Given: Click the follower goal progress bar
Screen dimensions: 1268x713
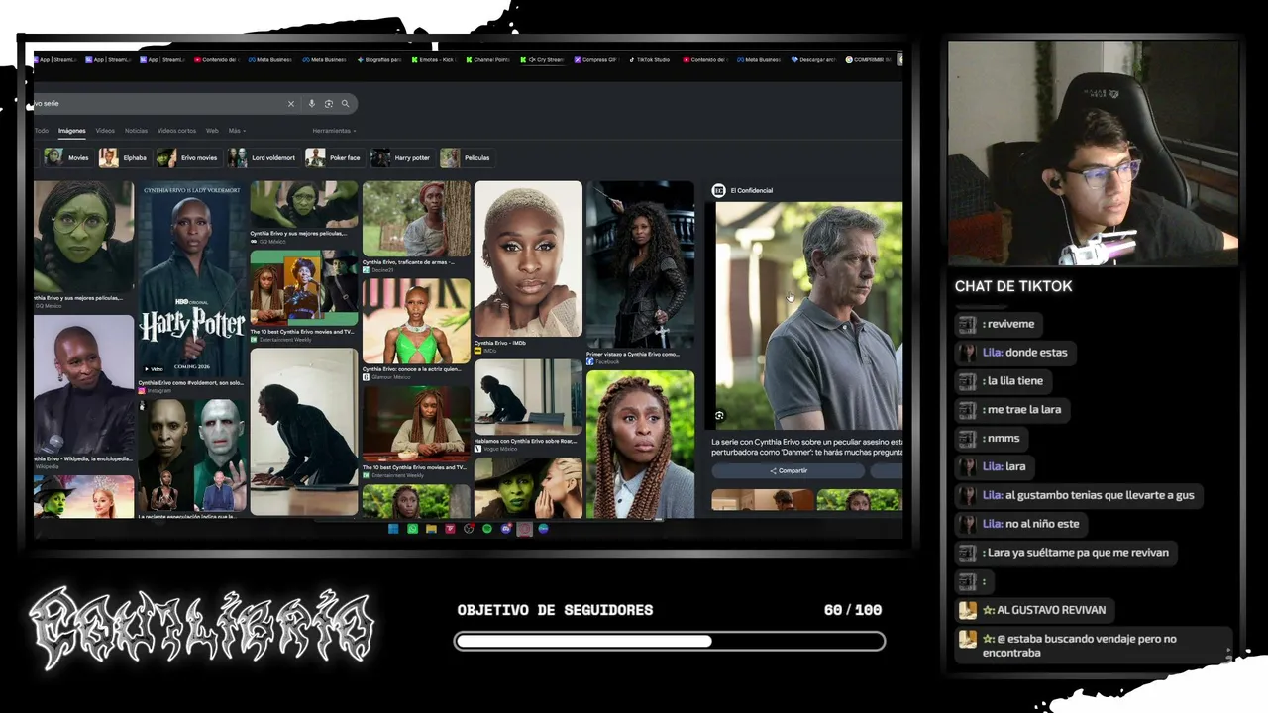Looking at the screenshot, I should (670, 642).
